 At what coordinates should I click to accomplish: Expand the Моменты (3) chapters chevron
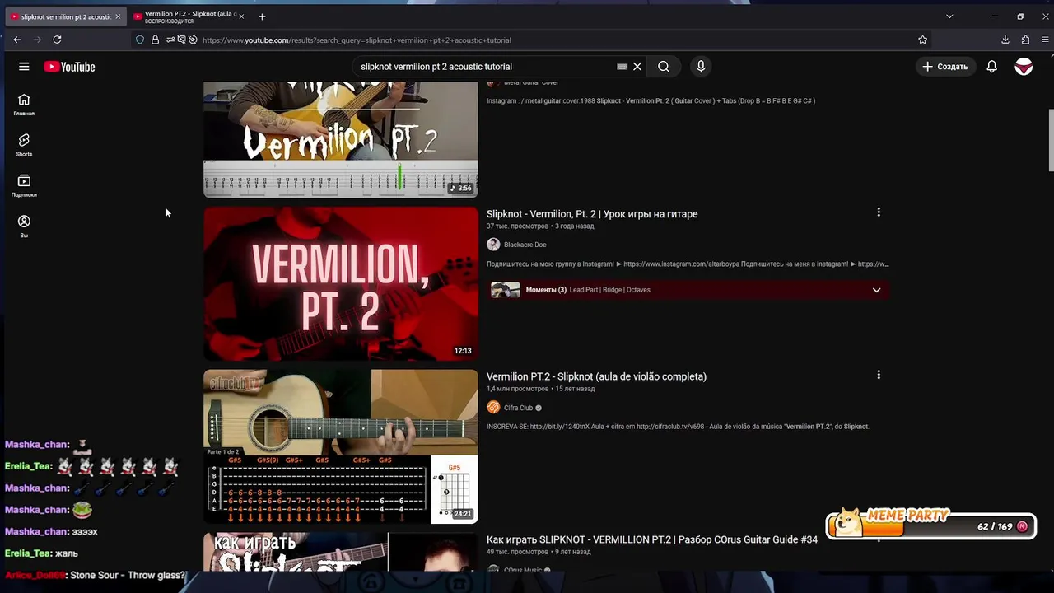tap(876, 290)
